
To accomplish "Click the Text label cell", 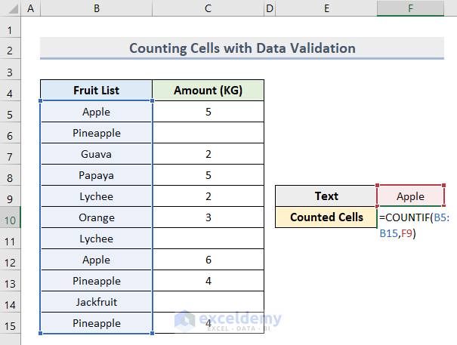I will [326, 196].
